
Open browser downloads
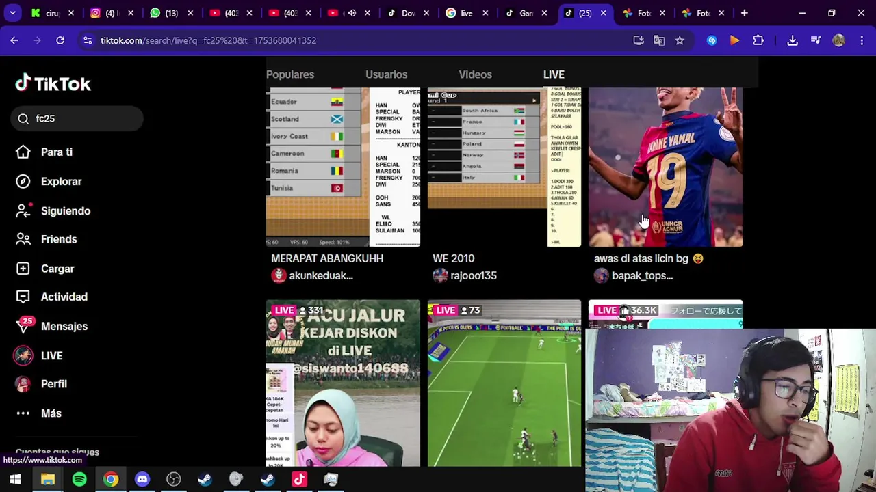pos(793,40)
